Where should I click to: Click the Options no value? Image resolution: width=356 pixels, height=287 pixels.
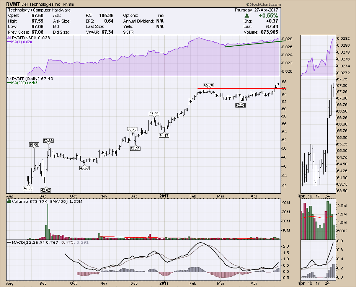[x=161, y=15]
